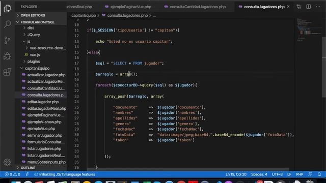The width and height of the screenshot is (326, 183).
Task: Open the Run and Debug view icon
Action: click(x=7, y=56)
